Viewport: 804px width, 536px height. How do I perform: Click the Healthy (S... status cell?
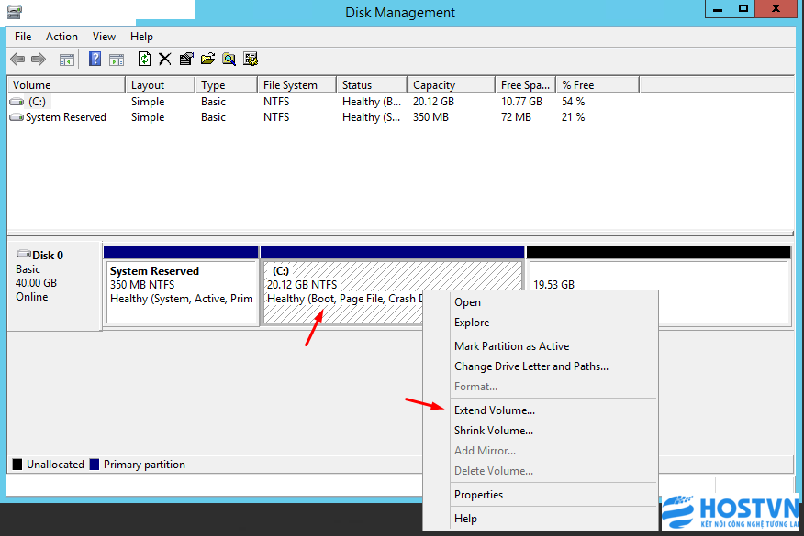tap(371, 117)
